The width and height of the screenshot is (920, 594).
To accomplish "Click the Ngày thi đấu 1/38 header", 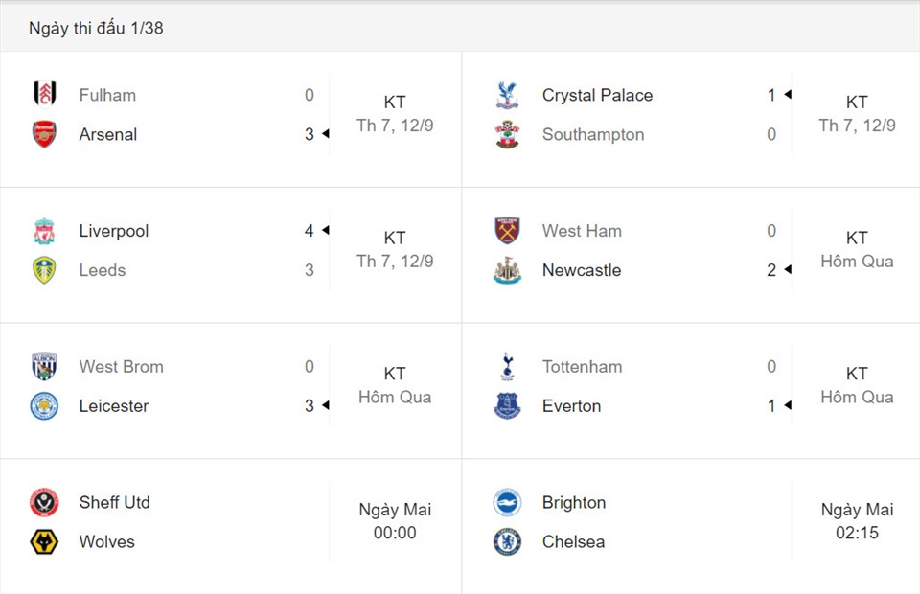I will pyautogui.click(x=96, y=28).
